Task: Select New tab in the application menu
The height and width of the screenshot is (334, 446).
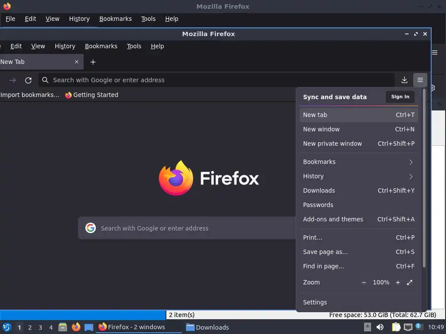Action: pos(359,115)
